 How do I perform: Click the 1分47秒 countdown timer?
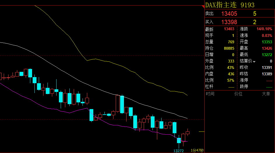point(197,150)
